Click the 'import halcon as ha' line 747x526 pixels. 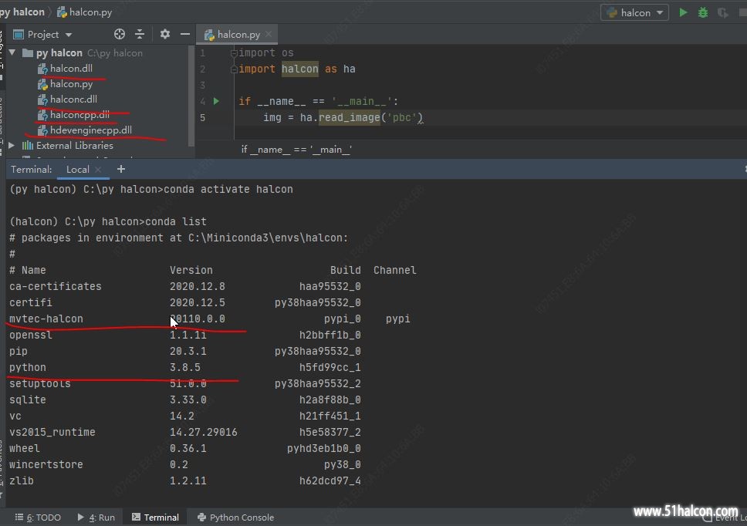click(297, 69)
